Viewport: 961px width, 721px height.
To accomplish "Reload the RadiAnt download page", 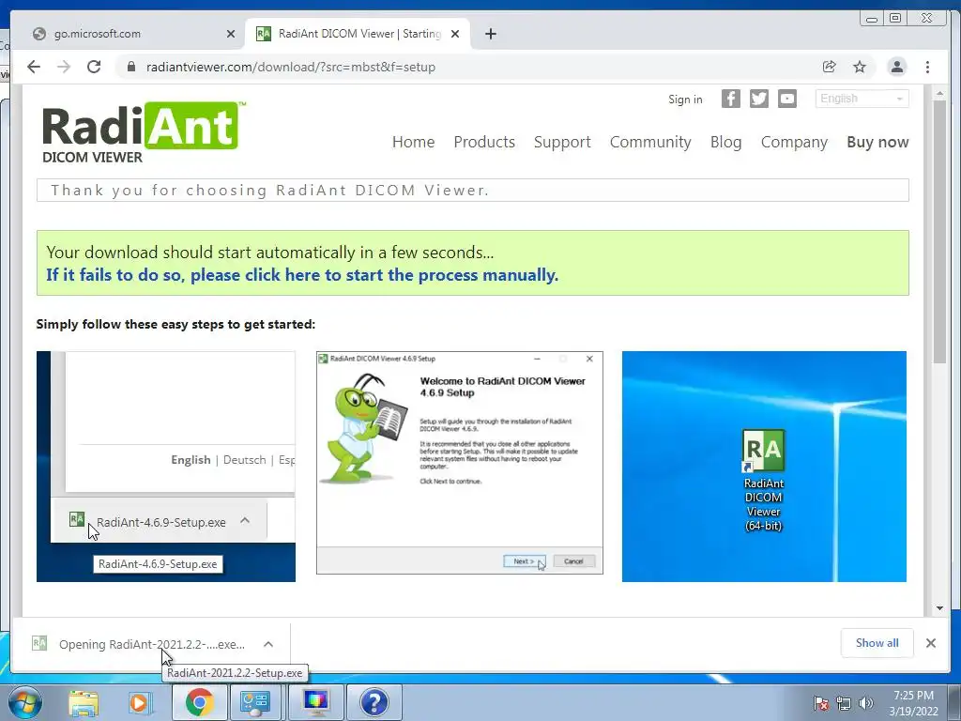I will (x=94, y=67).
